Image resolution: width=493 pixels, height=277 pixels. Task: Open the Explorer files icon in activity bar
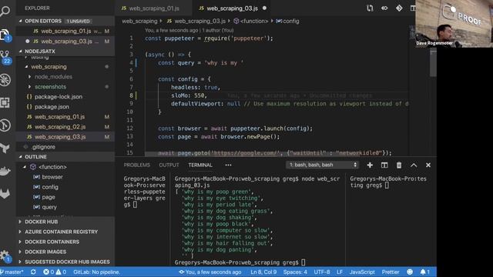5,35
